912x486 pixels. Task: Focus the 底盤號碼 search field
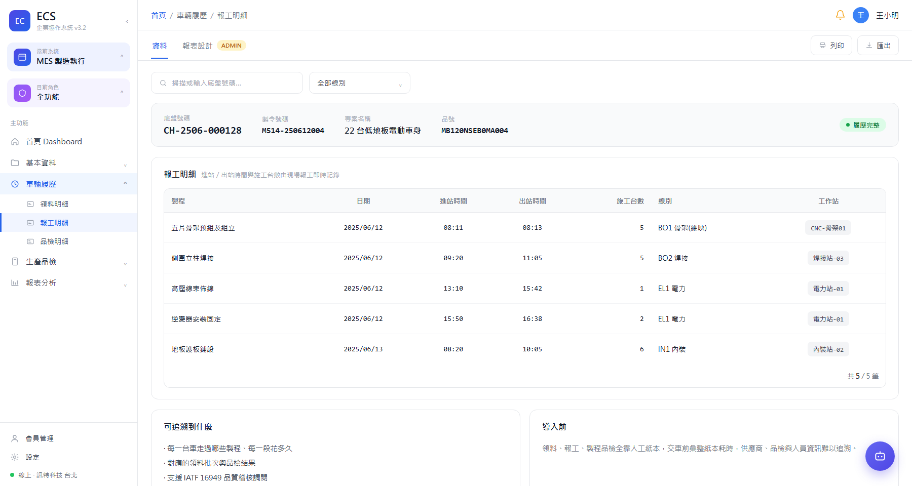(227, 83)
